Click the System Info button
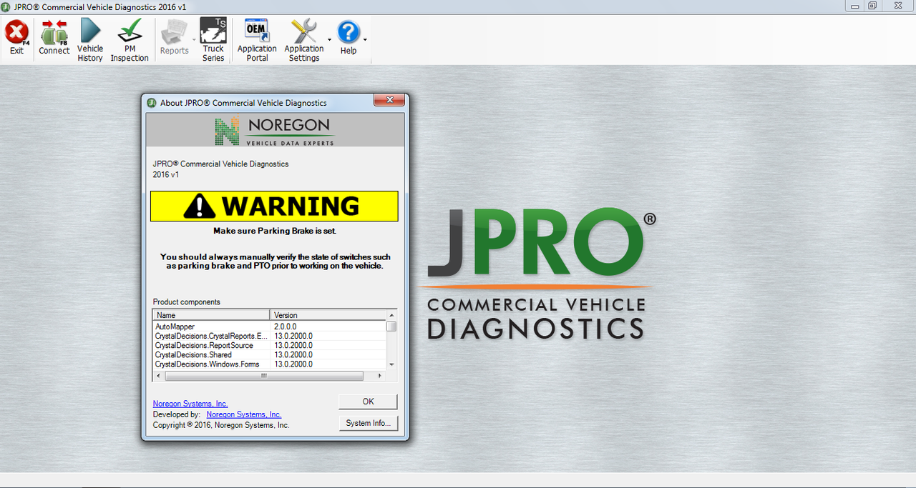916x488 pixels. 368,423
